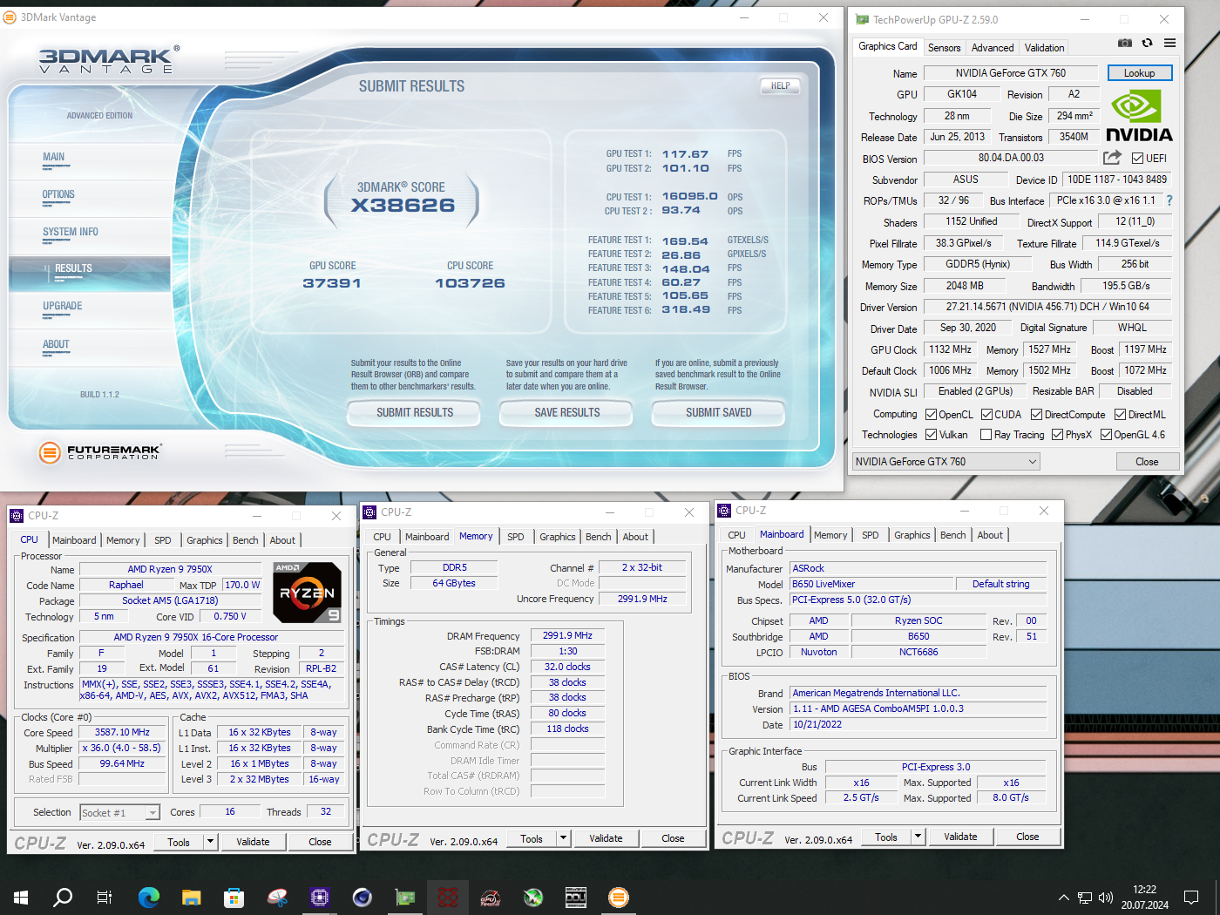Screen dimensions: 1220x915
Task: Open GPU Tweak taskbar icon
Action: 491,897
